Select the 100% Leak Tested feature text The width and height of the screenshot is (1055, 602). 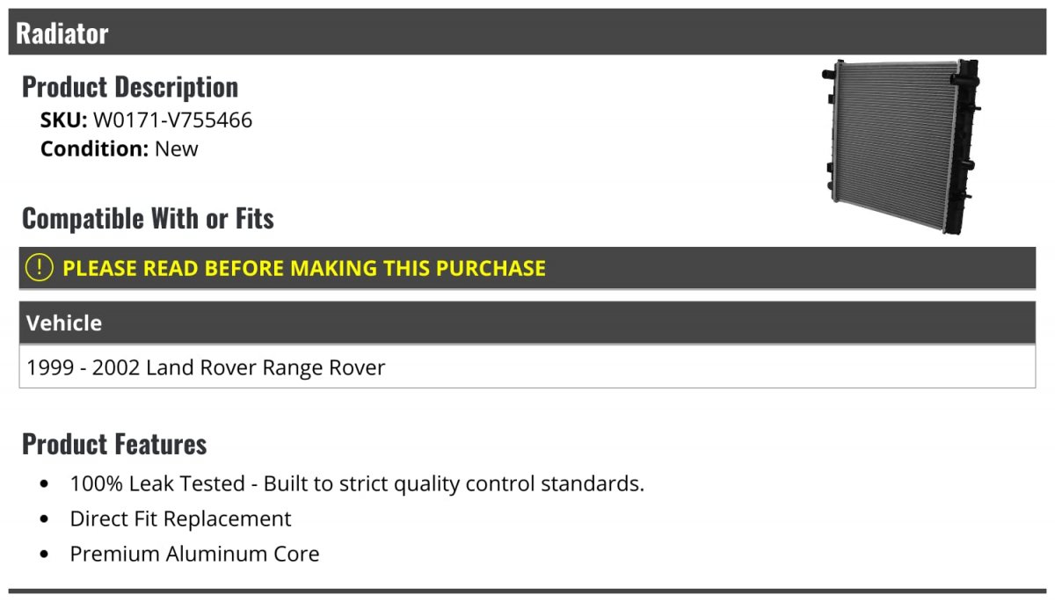click(x=357, y=483)
